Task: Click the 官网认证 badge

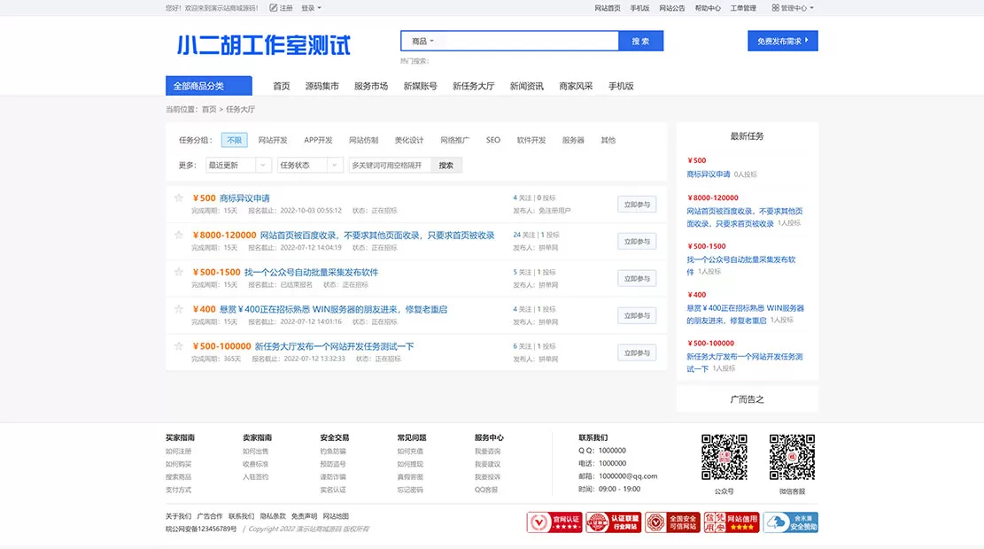Action: pyautogui.click(x=554, y=522)
